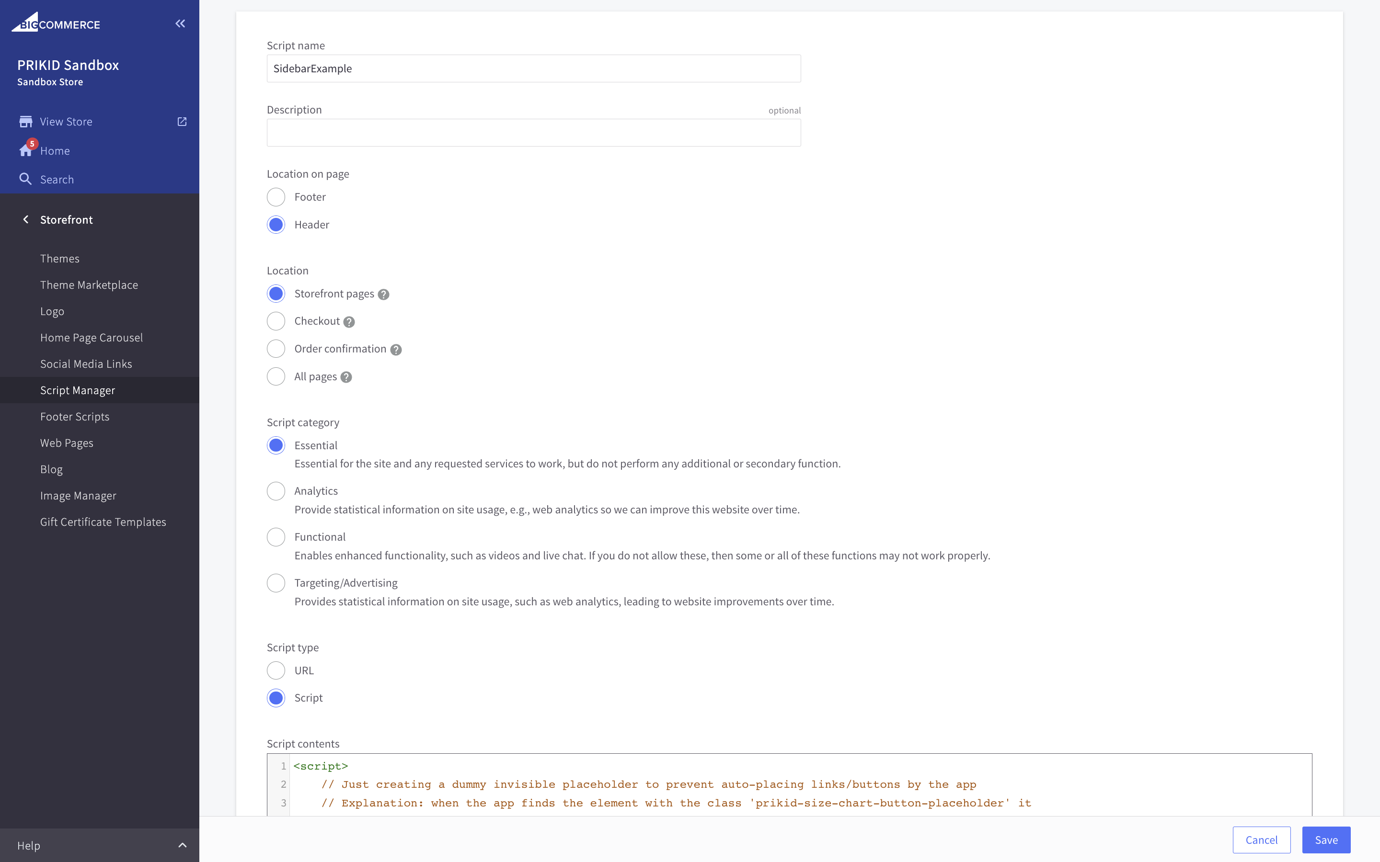Screen dimensions: 1380x862
Task: Click the help icon next to Checkout
Action: (x=349, y=321)
